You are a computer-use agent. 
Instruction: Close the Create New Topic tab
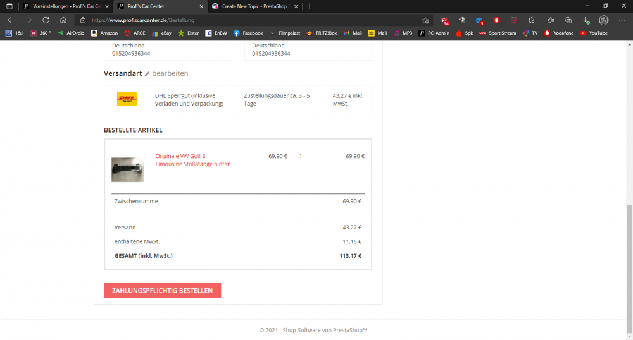click(x=296, y=6)
